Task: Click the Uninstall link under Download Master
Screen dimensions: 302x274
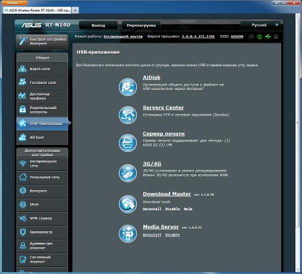Action: pyautogui.click(x=152, y=209)
